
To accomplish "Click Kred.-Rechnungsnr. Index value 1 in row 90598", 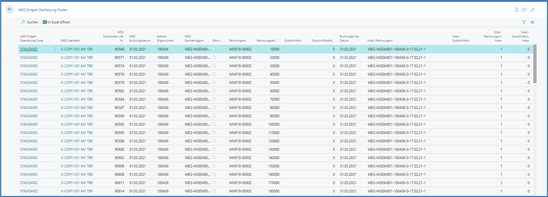I will 501,141.
